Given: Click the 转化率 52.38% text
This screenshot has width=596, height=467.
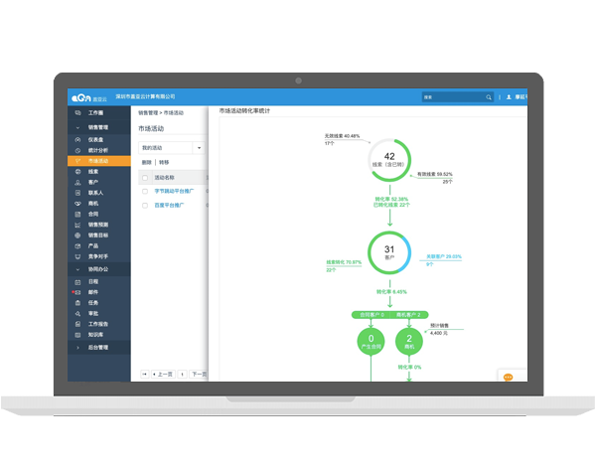Looking at the screenshot, I should 391,199.
